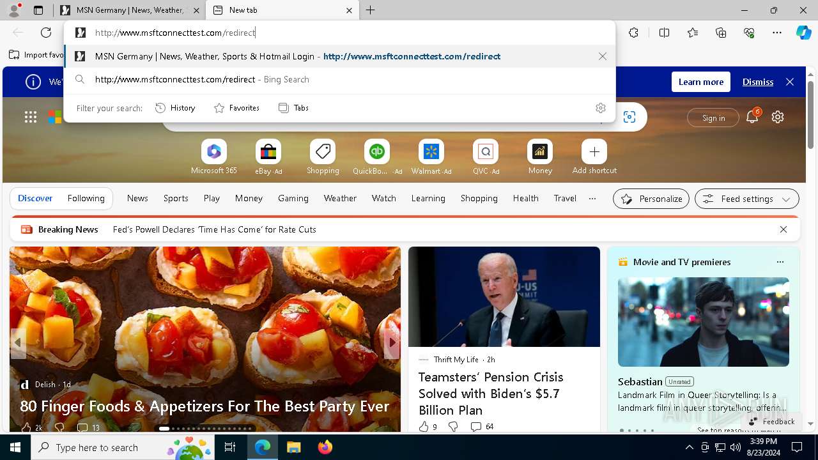Open the Weather feed category
Image resolution: width=818 pixels, height=460 pixels.
[x=340, y=198]
